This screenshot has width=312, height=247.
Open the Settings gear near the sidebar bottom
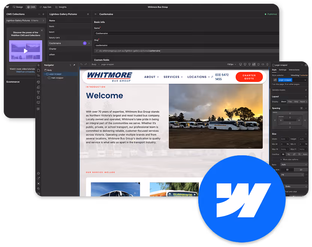click(38, 173)
